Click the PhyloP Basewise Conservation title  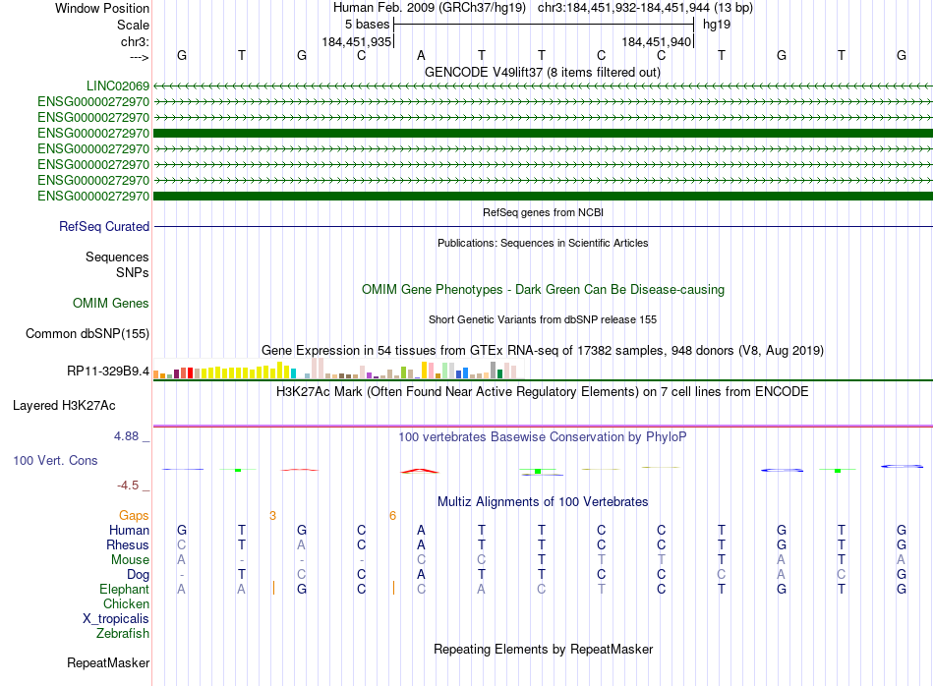coord(543,437)
